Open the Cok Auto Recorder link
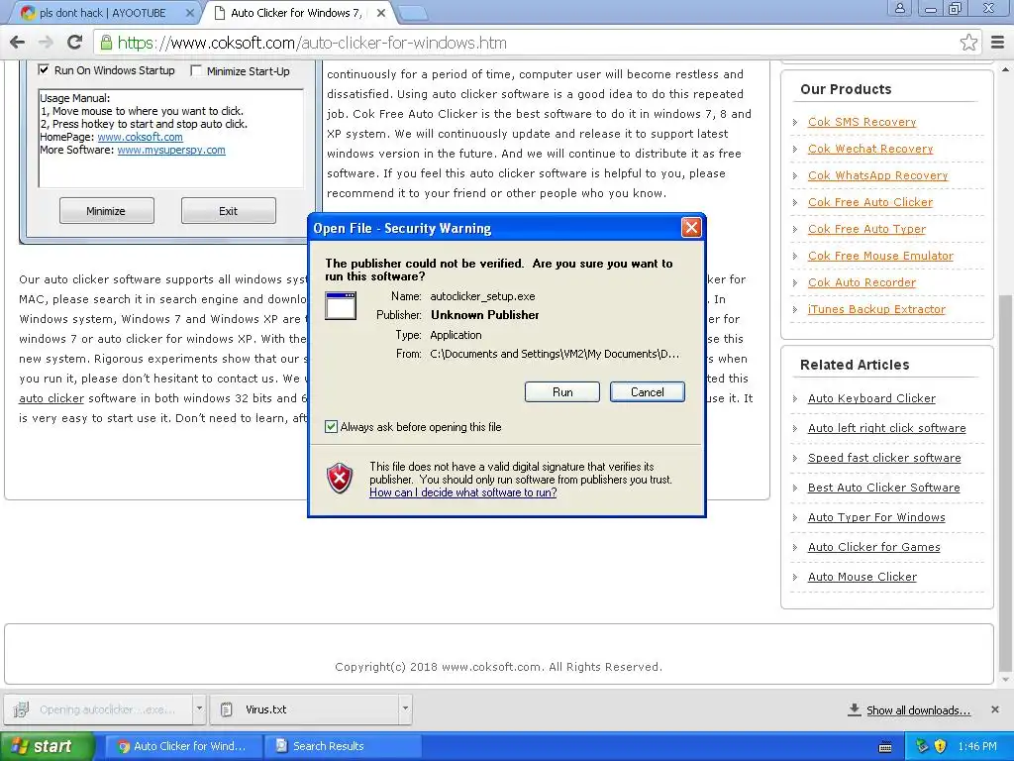Viewport: 1014px width, 761px height. 862,282
